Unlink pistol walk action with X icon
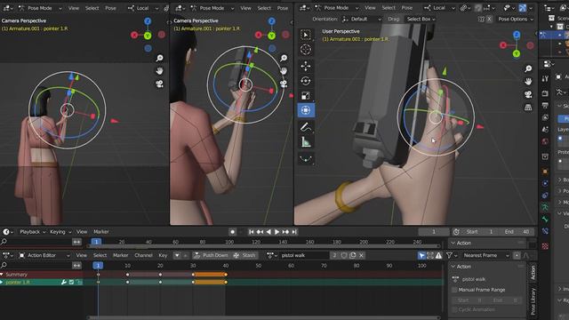This screenshot has height=320, width=569. click(361, 255)
